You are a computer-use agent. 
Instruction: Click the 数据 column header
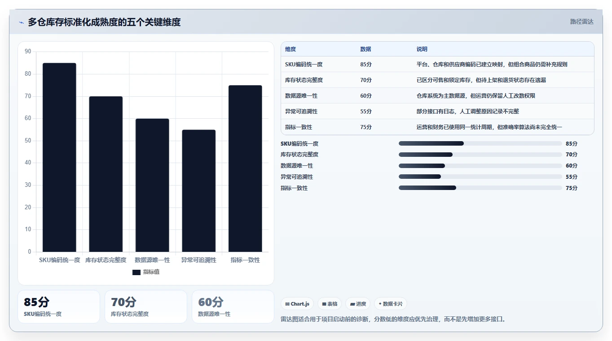coord(365,49)
